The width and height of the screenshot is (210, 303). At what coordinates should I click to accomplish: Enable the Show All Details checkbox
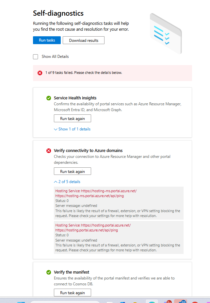(x=36, y=57)
